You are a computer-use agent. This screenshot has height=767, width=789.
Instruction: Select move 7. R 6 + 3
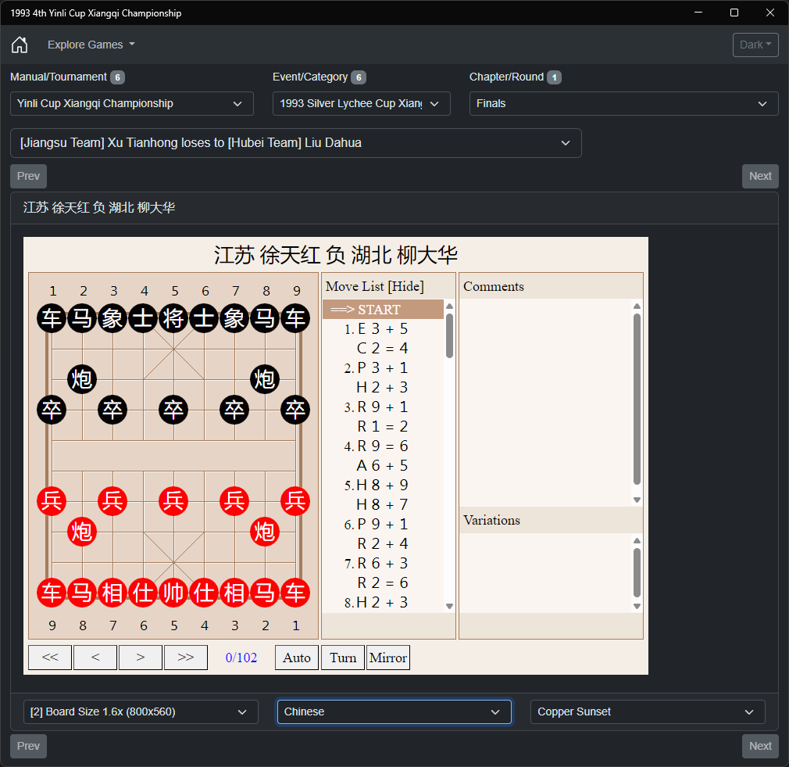383,564
